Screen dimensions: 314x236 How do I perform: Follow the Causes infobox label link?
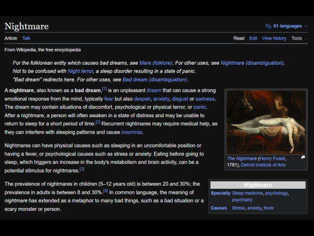click(x=219, y=208)
